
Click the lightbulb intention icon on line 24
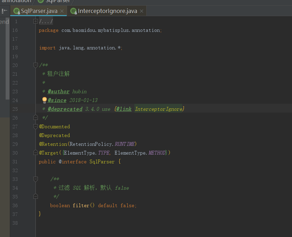(44, 100)
